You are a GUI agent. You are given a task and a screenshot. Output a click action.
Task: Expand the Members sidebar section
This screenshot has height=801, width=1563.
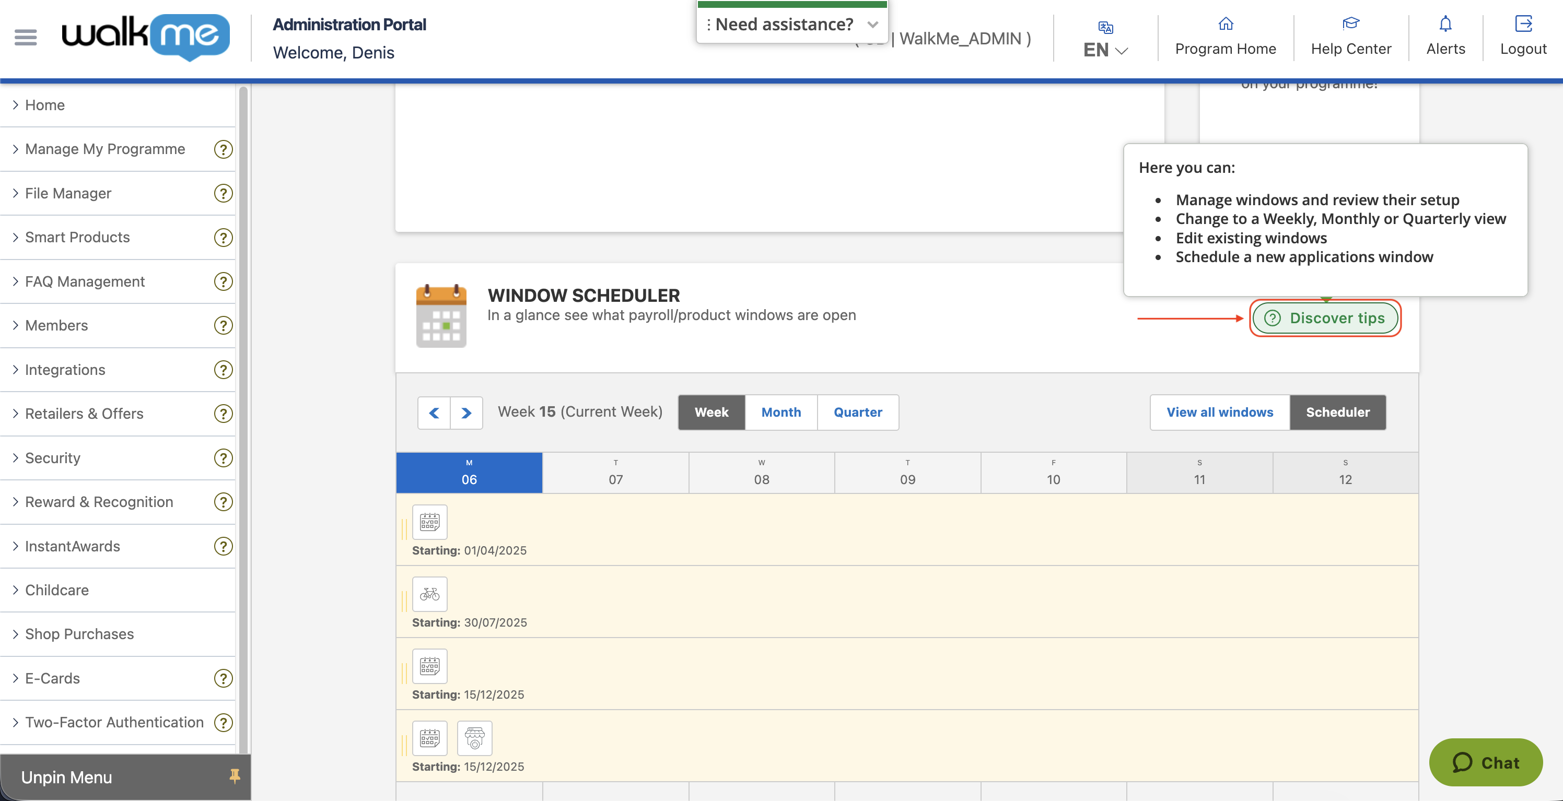click(57, 325)
